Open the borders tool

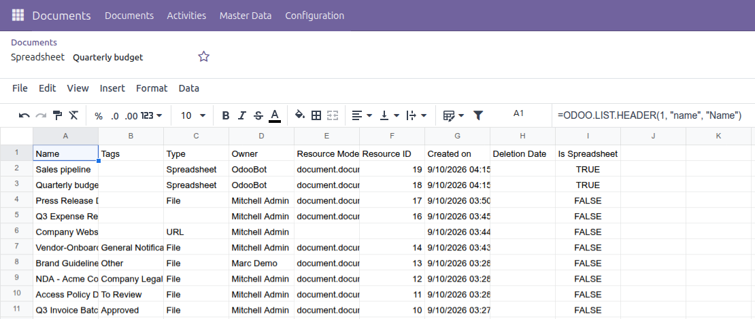316,115
